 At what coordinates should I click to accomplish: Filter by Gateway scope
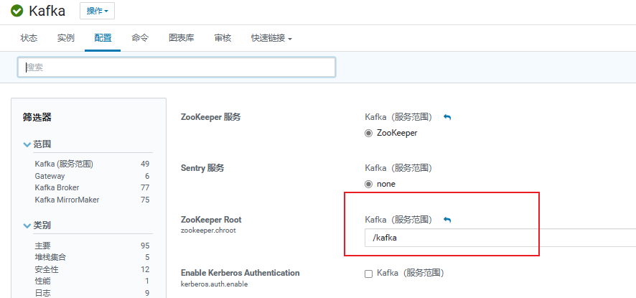point(50,176)
